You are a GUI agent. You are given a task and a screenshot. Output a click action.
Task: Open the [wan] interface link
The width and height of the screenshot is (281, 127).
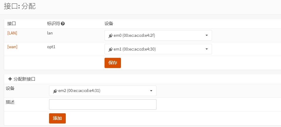12,47
